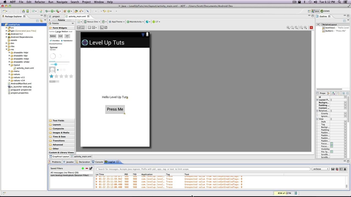Collapse all properties with the minus icon
The height and width of the screenshot is (197, 351).
347,93
